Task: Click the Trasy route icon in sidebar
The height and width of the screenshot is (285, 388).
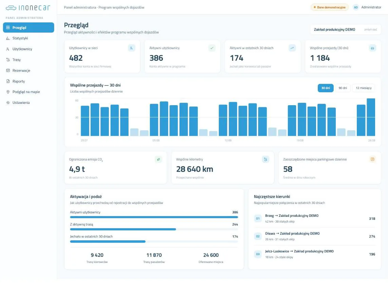Action: pos(8,60)
